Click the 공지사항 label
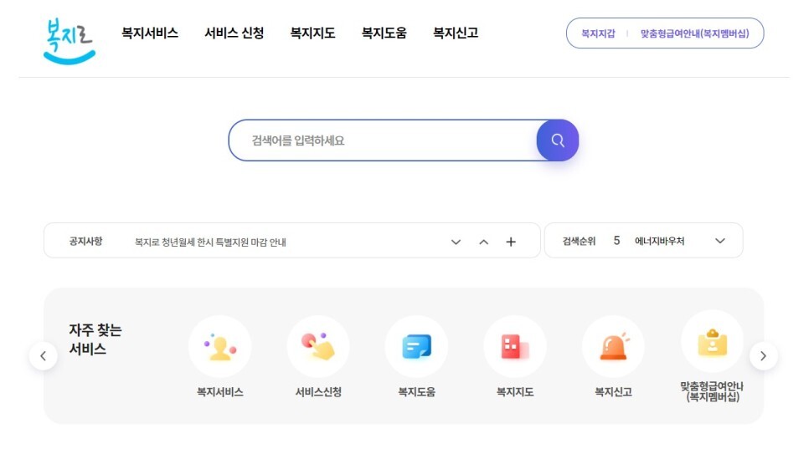 coord(85,241)
